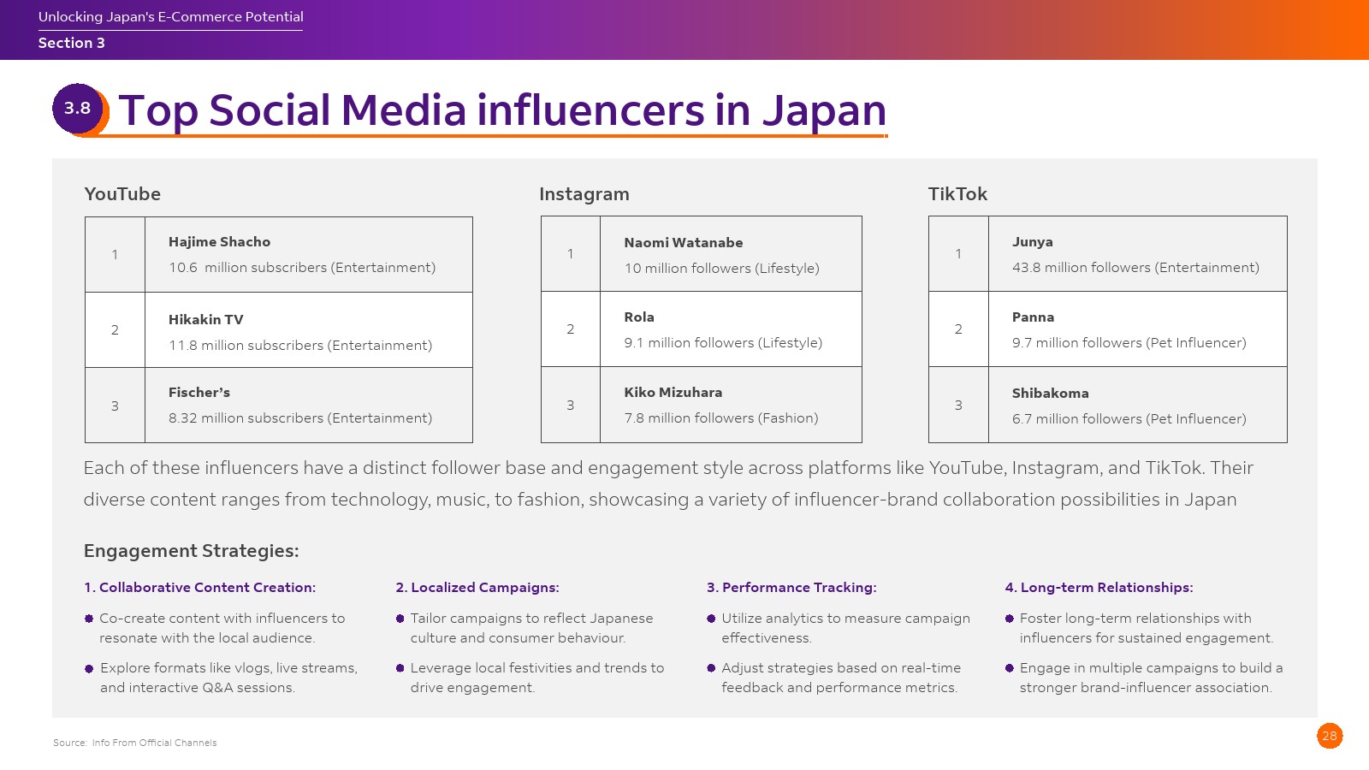Click the 'Source: Info From Official Channels' footnote

click(x=135, y=743)
